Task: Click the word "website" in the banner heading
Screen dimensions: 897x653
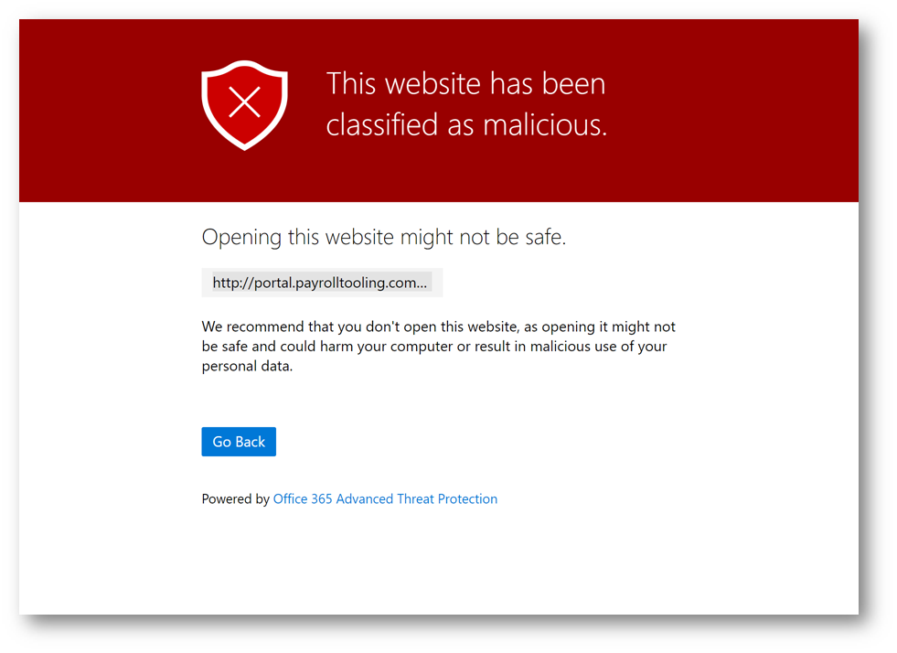Action: click(x=432, y=84)
